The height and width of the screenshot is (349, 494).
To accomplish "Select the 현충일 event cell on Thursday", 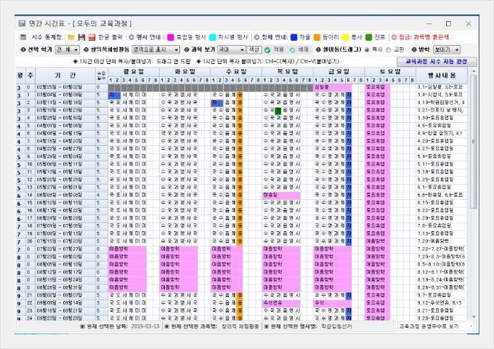I will (281, 195).
